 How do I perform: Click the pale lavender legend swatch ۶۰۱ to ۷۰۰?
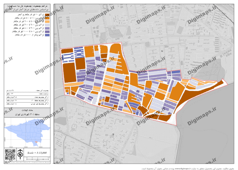pos(47,25)
